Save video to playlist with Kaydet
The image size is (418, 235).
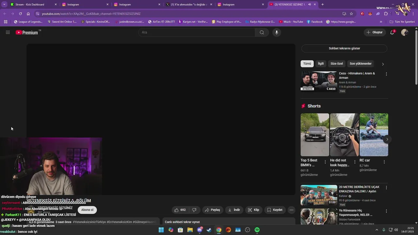coord(275,210)
